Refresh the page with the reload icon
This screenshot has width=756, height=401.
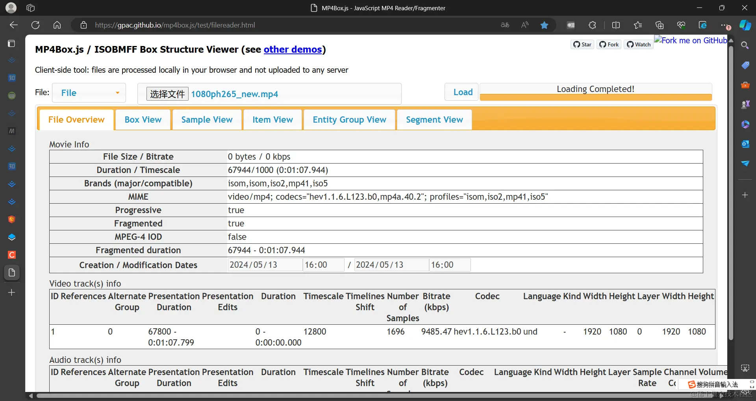pyautogui.click(x=35, y=25)
